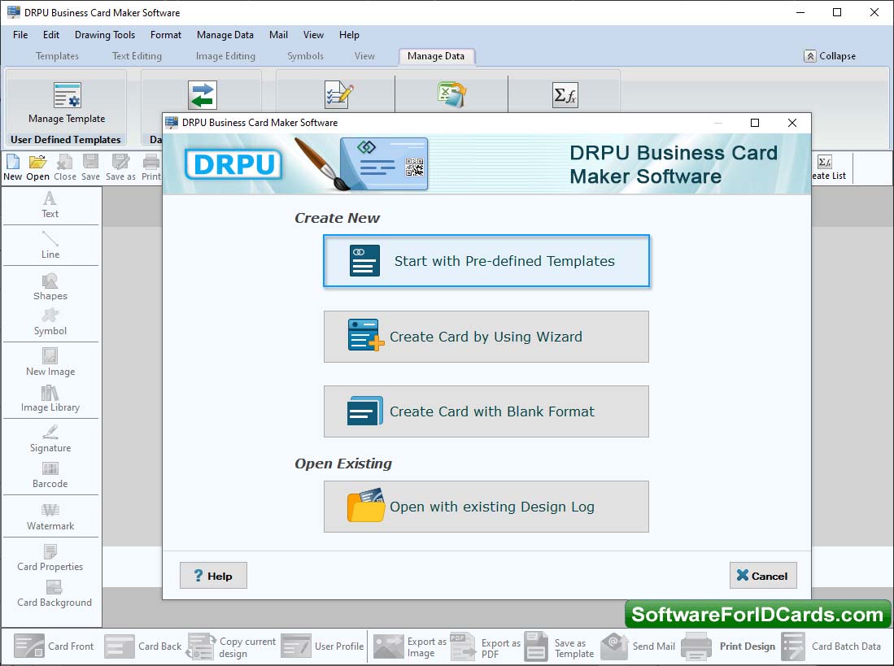Click Create Card by Using Wizard

point(486,337)
